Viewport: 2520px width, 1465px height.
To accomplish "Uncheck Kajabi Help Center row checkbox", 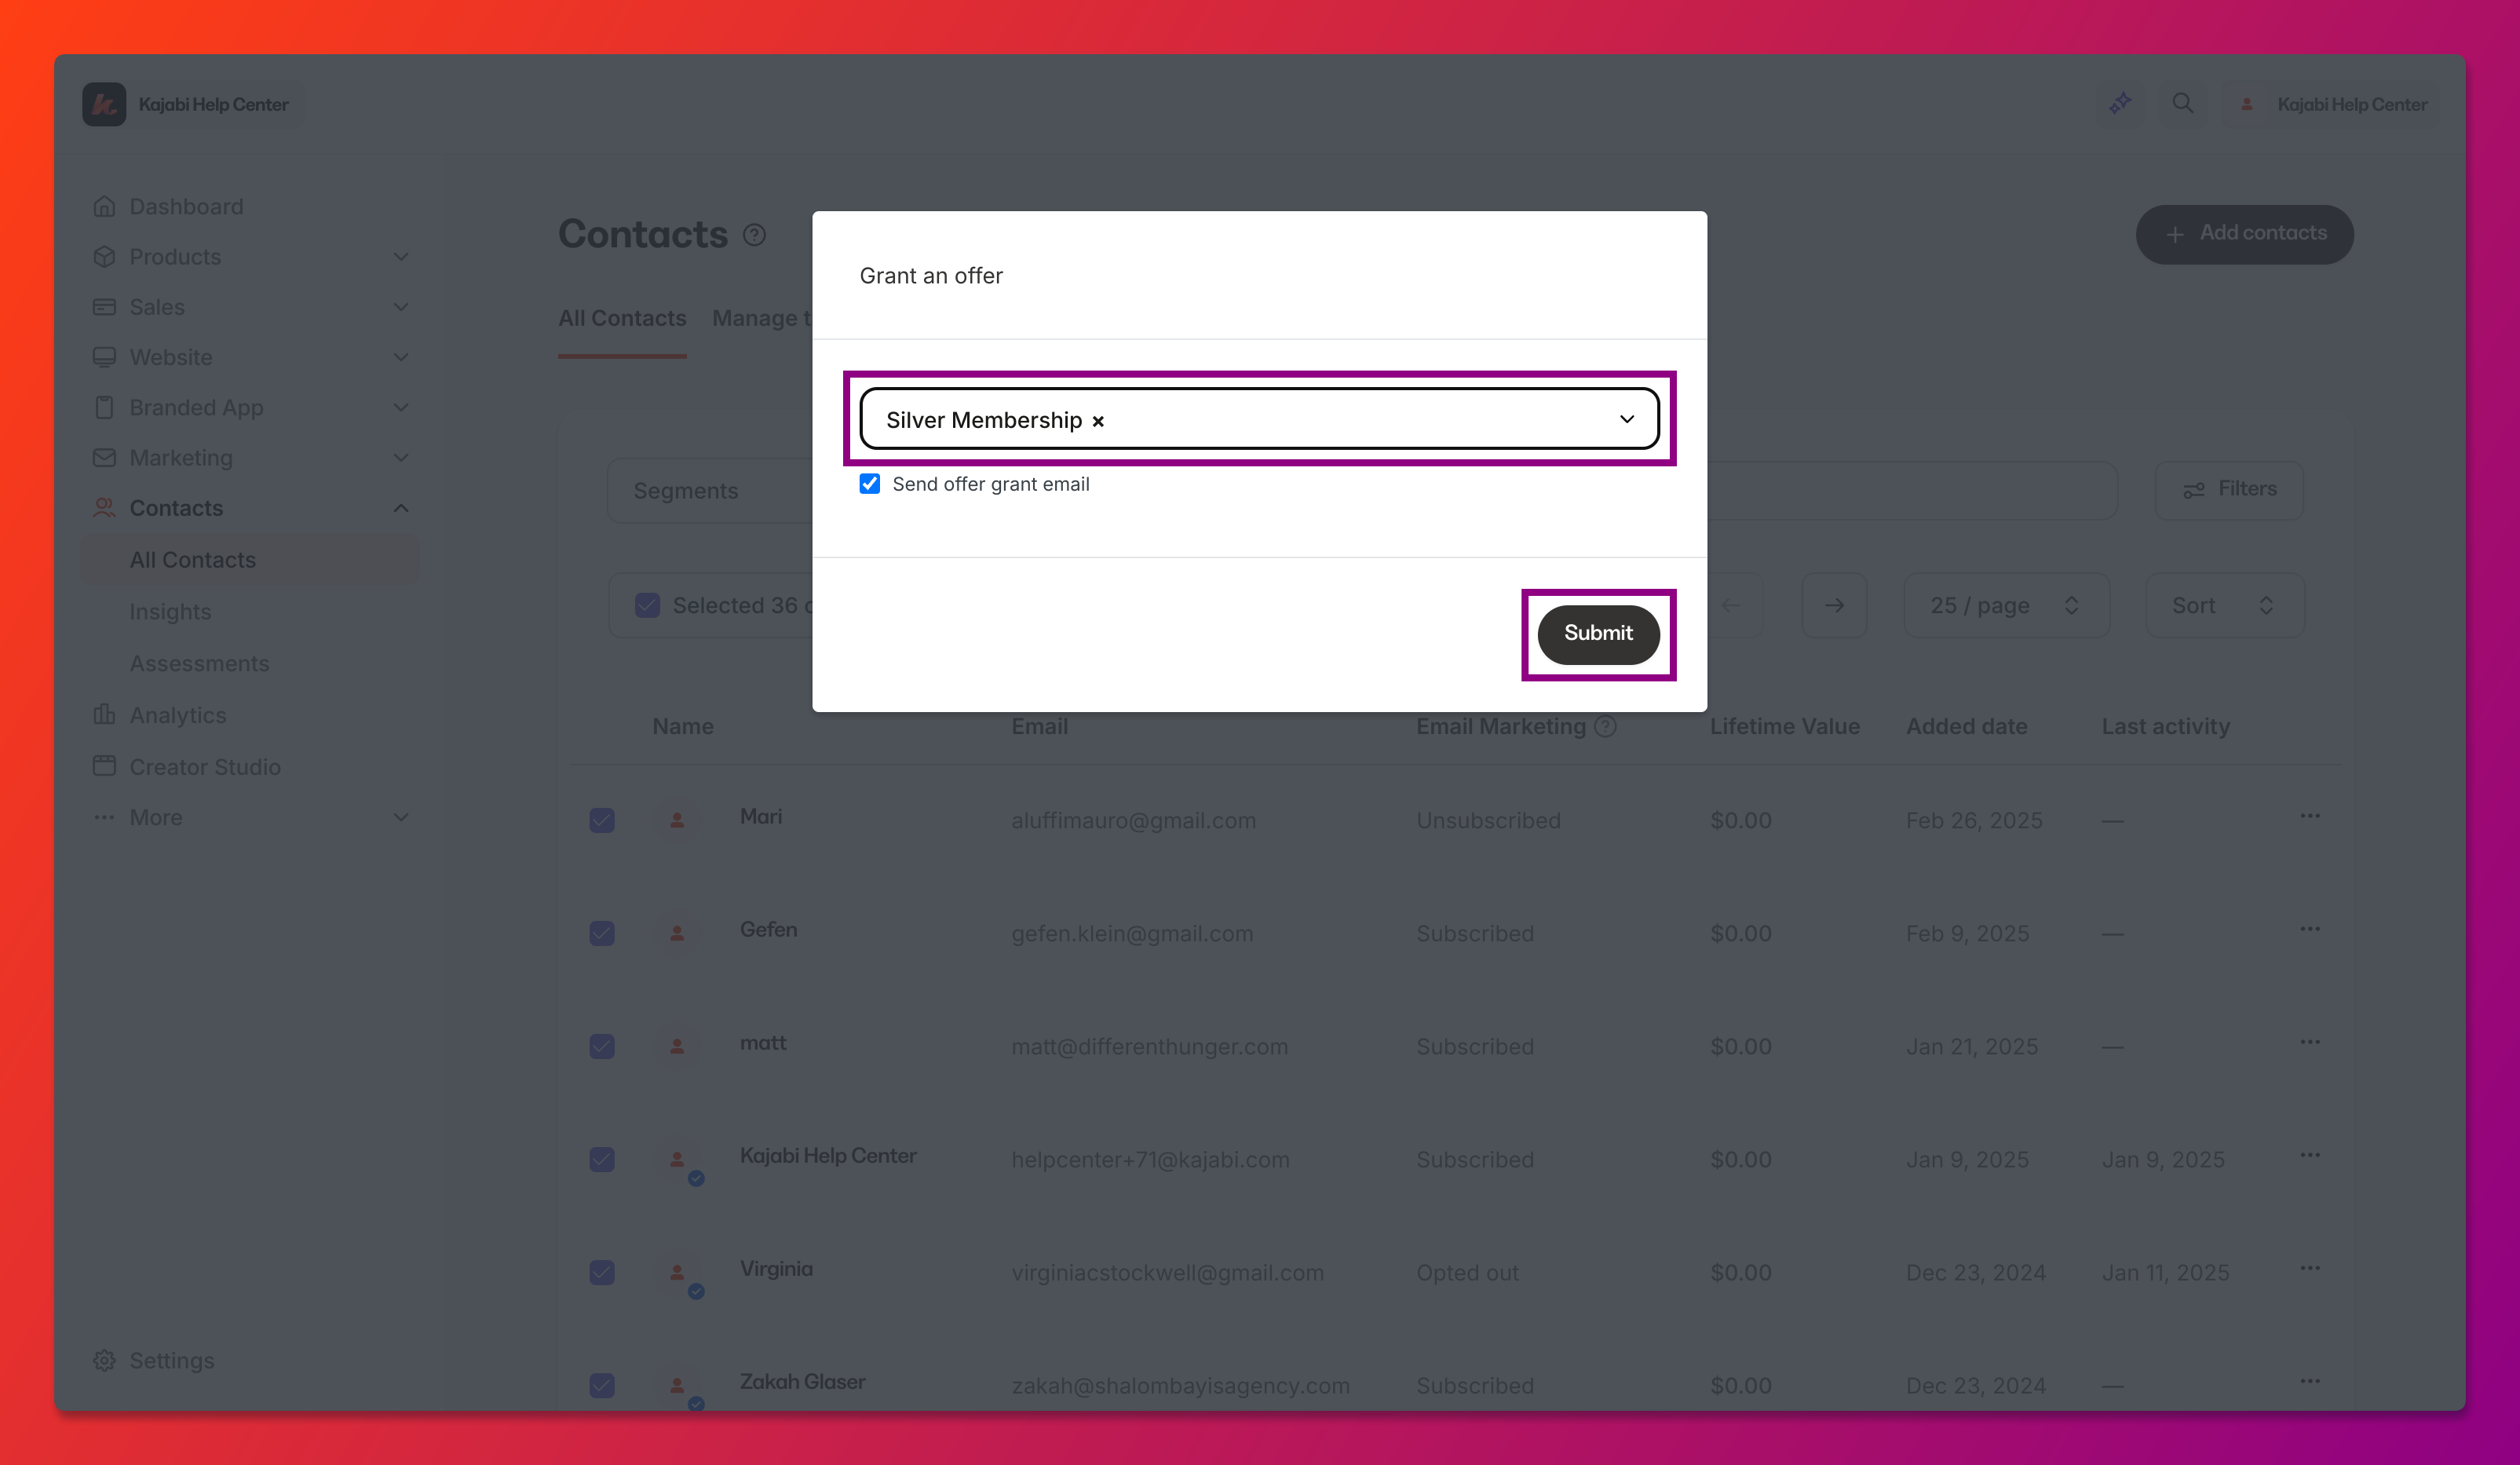I will (602, 1159).
